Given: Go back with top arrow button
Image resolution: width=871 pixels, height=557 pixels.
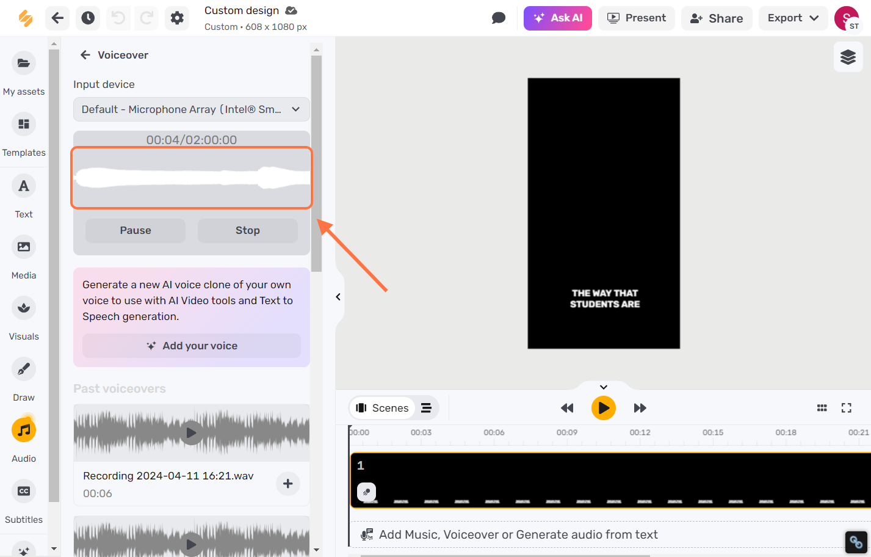Looking at the screenshot, I should click(x=57, y=18).
